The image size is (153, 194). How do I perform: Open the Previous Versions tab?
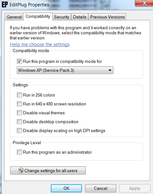(107, 17)
